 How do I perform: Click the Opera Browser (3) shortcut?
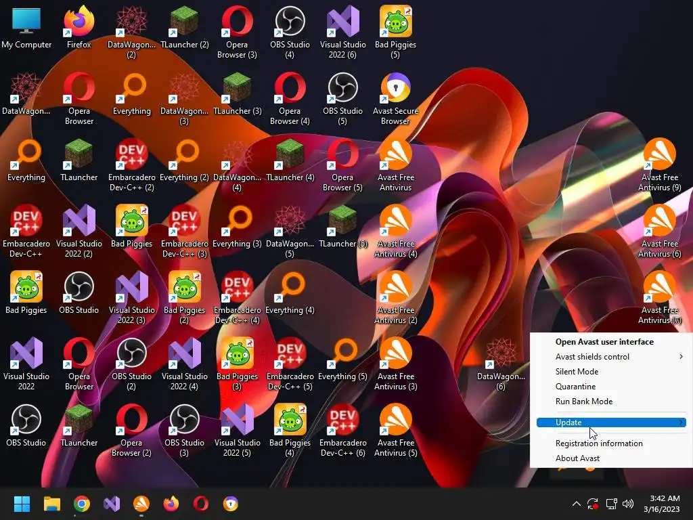(237, 33)
